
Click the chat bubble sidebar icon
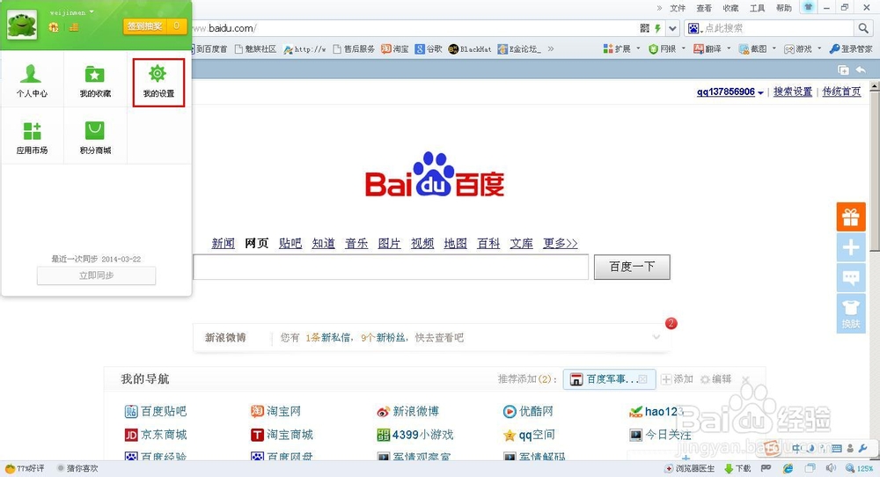[851, 277]
